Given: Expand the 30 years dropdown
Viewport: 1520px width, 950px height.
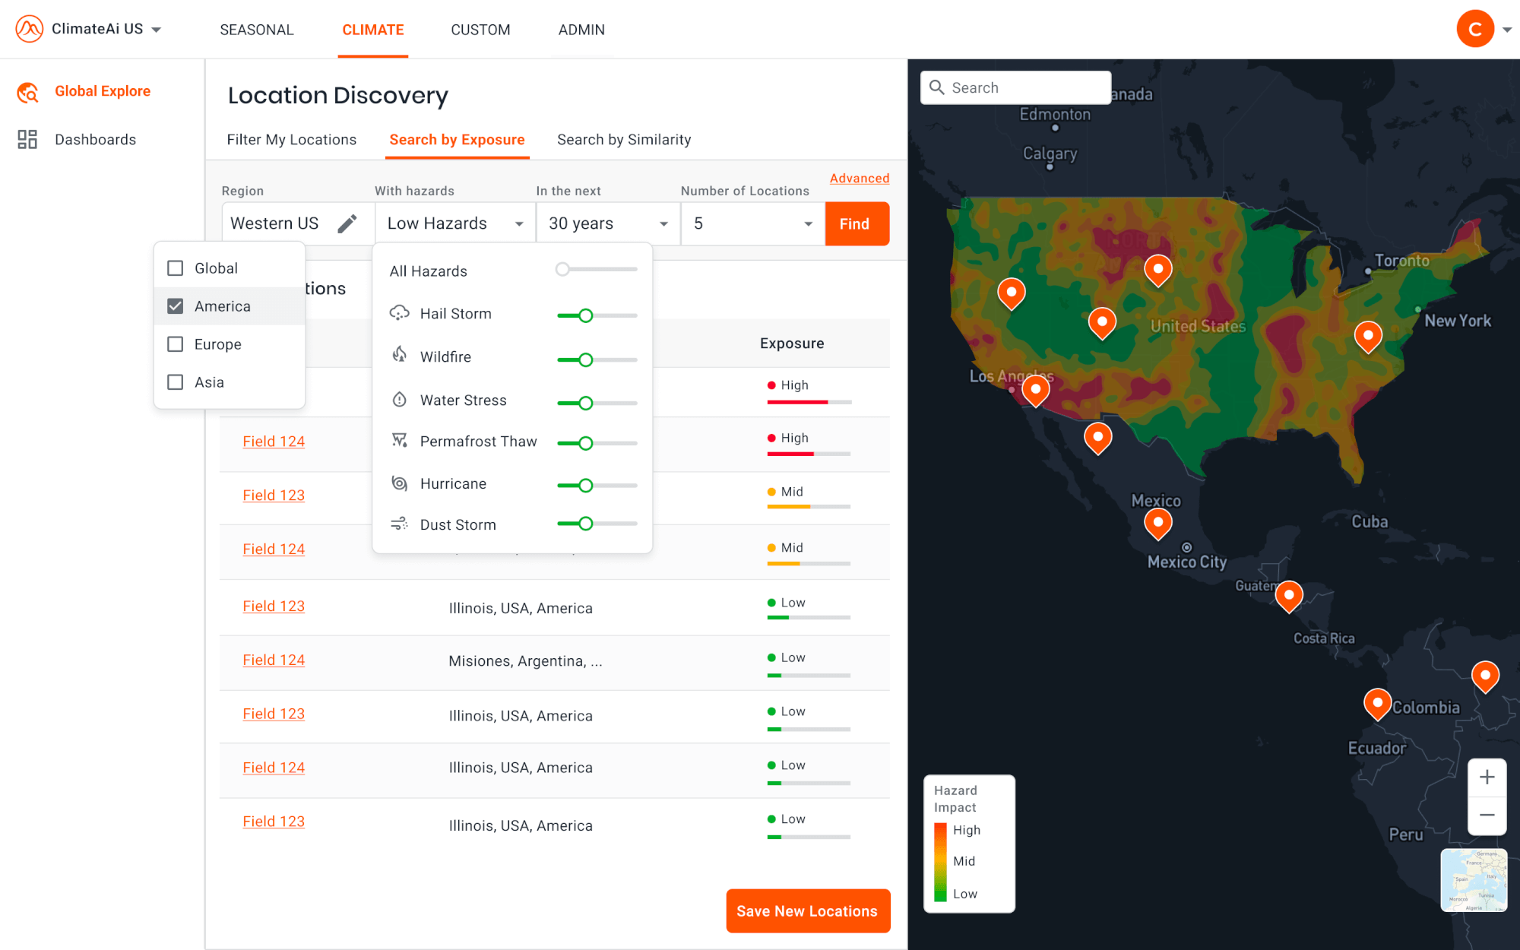Looking at the screenshot, I should (607, 223).
